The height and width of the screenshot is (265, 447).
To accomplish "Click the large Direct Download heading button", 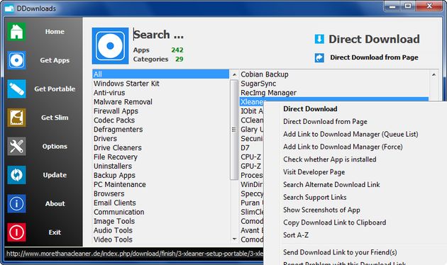I will pyautogui.click(x=374, y=39).
